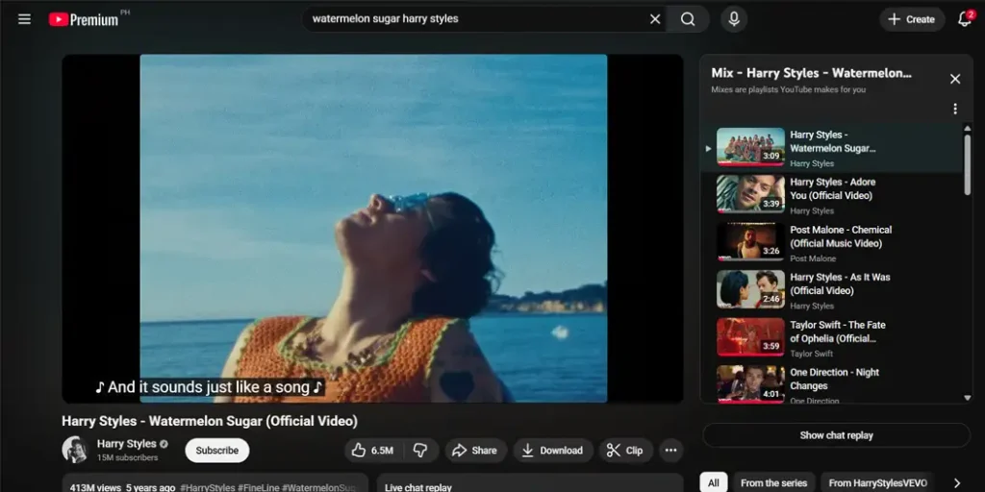The height and width of the screenshot is (492, 985).
Task: Click the '15M subscribers' text
Action: coord(128,457)
